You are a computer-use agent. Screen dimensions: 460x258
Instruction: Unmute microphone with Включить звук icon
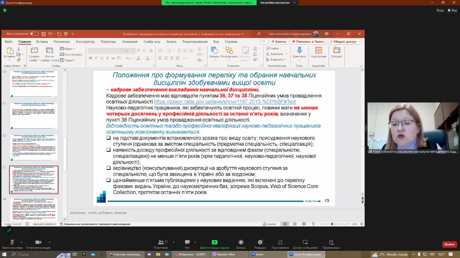[12, 243]
